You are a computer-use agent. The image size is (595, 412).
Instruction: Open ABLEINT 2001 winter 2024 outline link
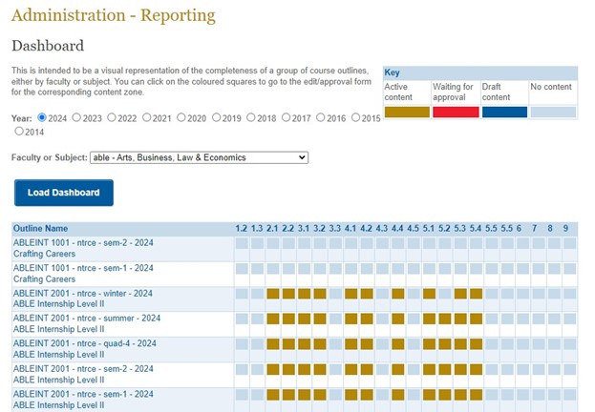click(x=84, y=293)
